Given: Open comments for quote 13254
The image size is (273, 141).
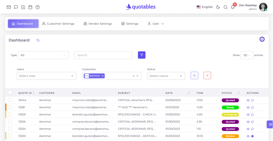Looking at the screenshot, I should pos(253,129).
